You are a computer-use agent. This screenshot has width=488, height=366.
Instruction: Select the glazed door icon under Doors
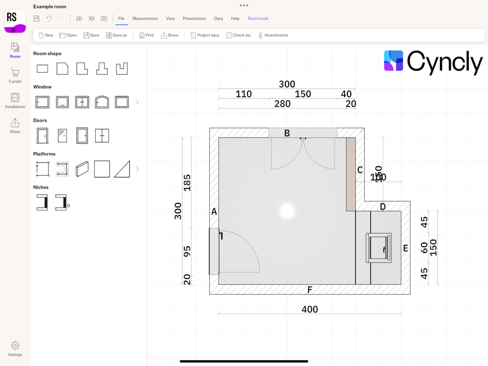tap(62, 135)
